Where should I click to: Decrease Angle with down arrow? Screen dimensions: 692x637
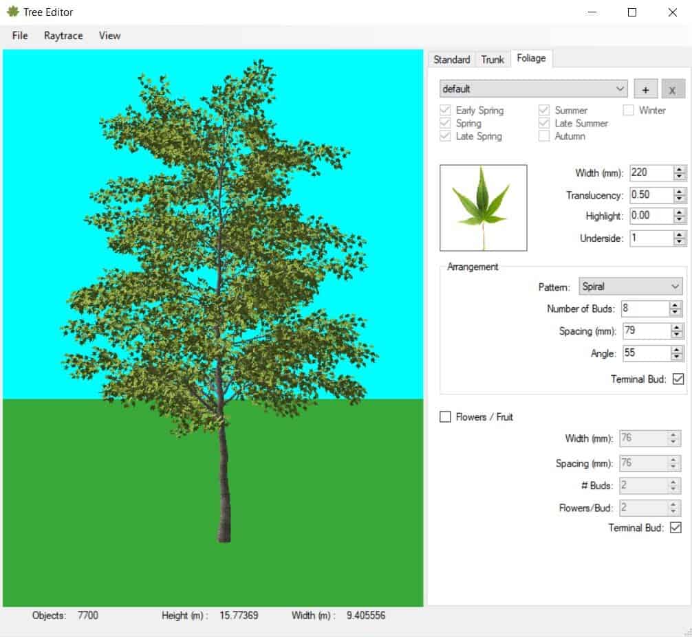[x=677, y=357]
